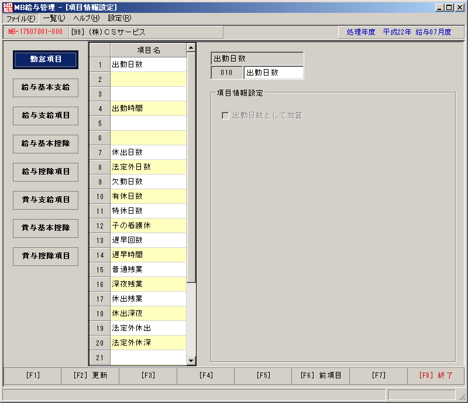The image size is (468, 403).
Task: Select the 法定外休出 row
Action: click(149, 328)
